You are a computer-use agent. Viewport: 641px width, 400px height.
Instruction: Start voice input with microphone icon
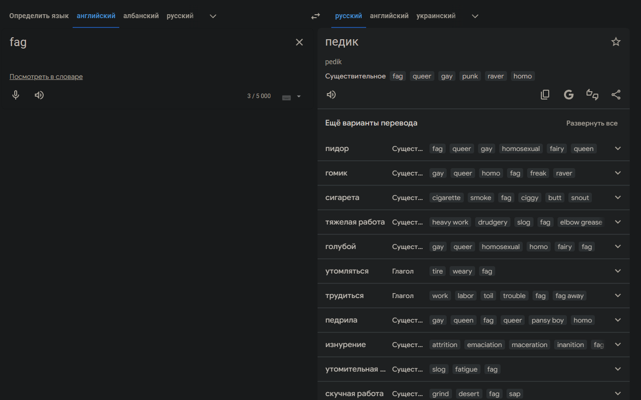coord(16,95)
